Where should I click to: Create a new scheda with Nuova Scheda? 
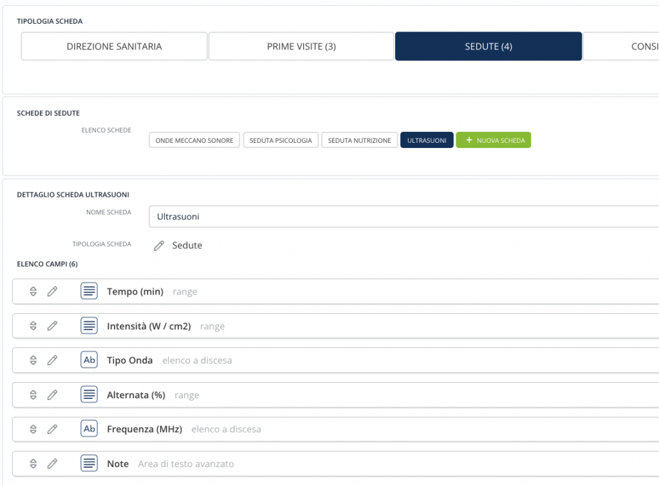(494, 140)
